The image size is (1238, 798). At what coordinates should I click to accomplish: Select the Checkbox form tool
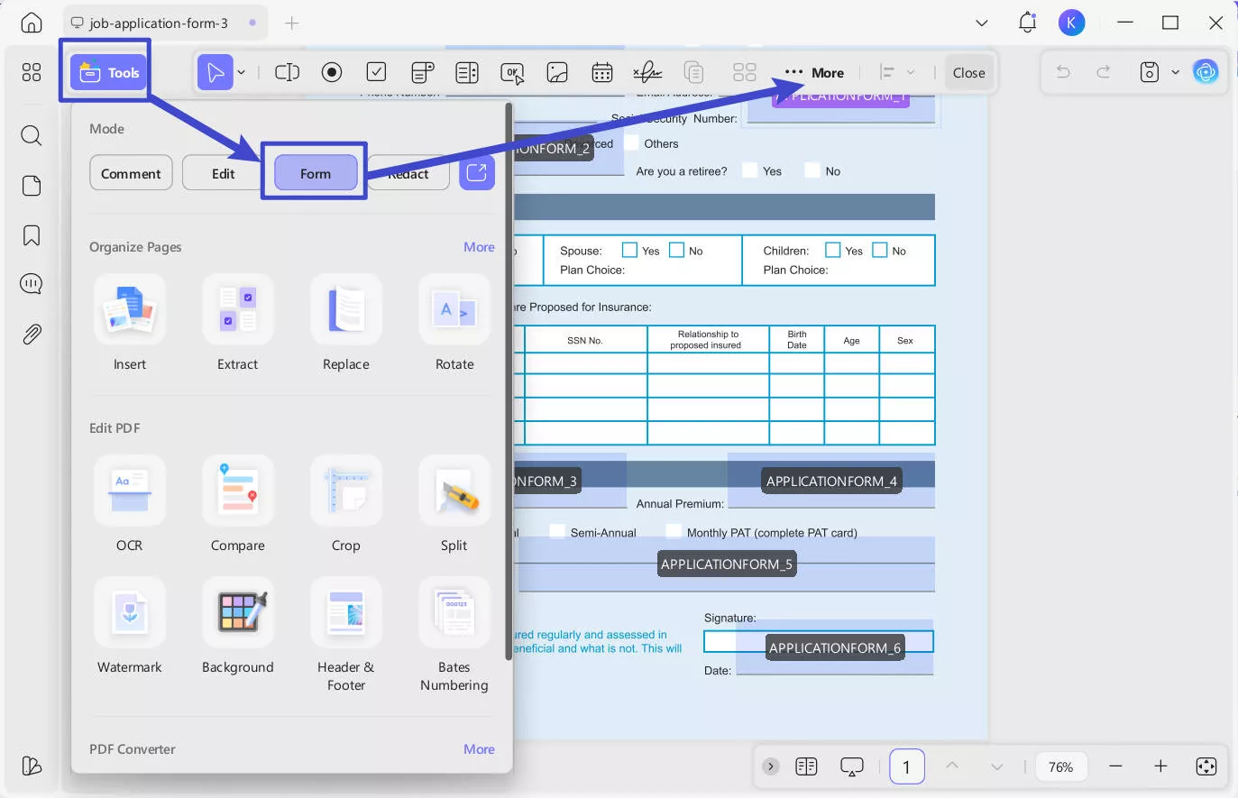tap(376, 72)
